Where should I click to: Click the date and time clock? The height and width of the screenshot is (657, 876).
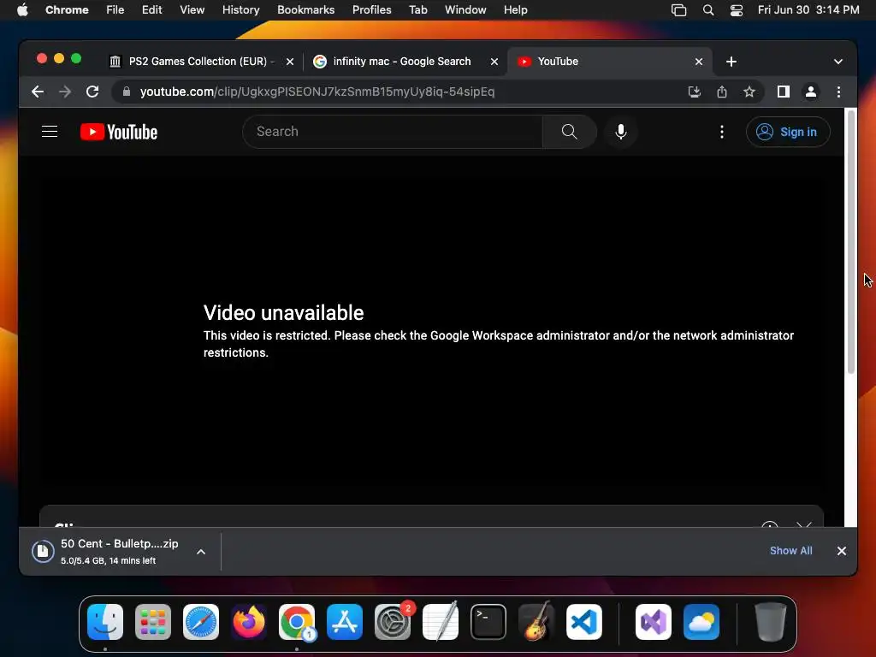tap(808, 10)
